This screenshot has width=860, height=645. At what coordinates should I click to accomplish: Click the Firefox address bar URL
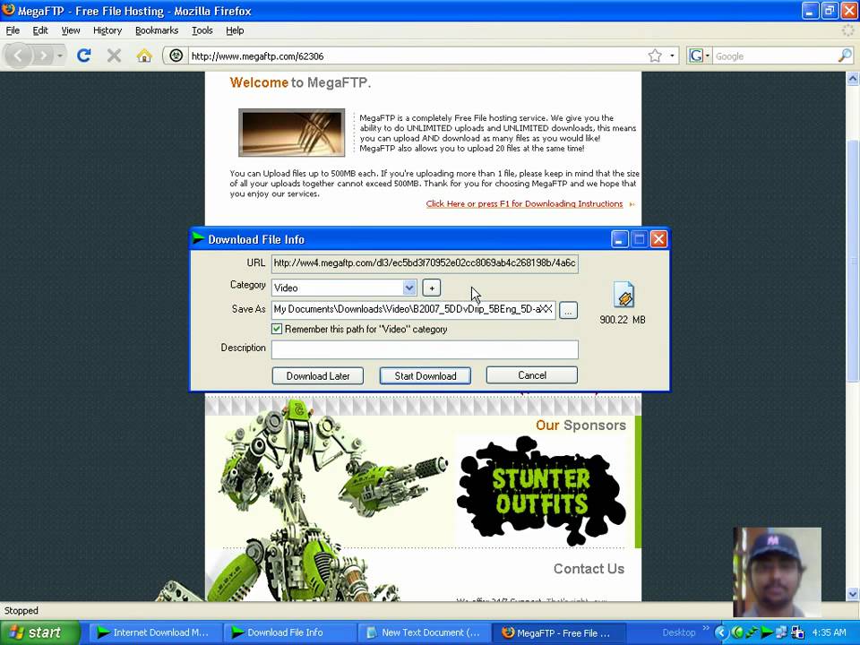coord(417,56)
